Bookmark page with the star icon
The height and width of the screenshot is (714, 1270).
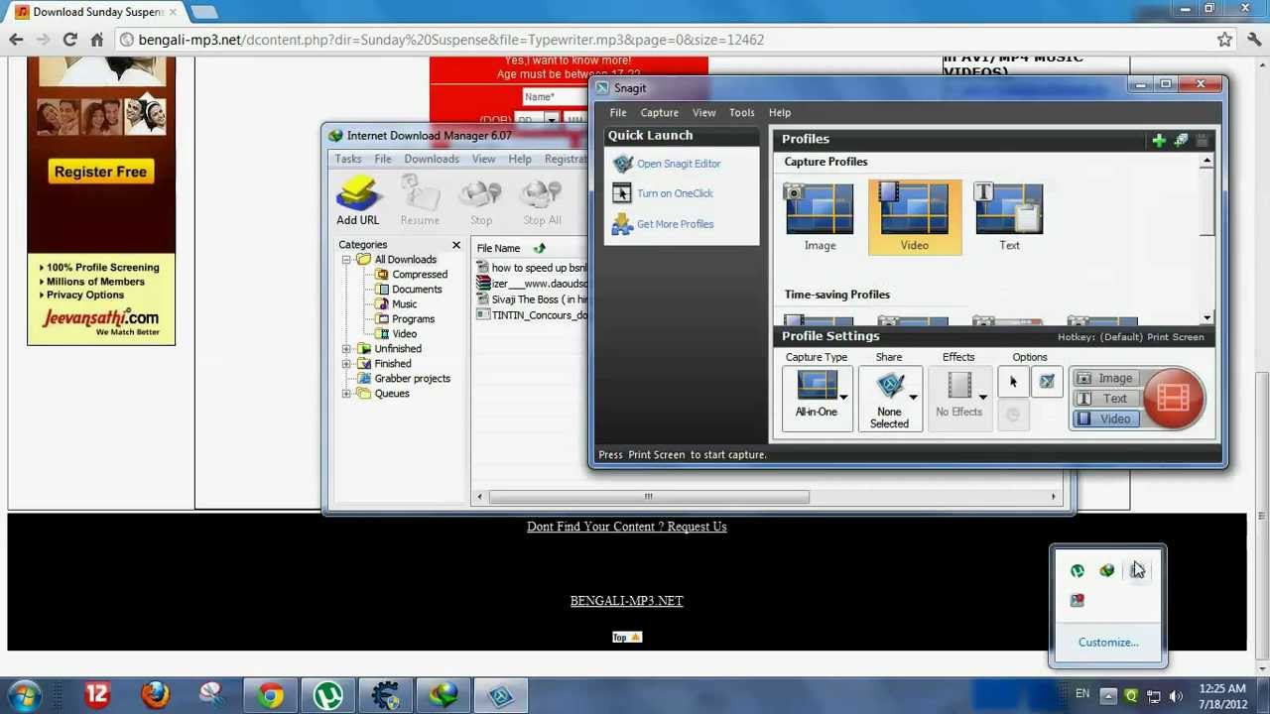tap(1224, 40)
